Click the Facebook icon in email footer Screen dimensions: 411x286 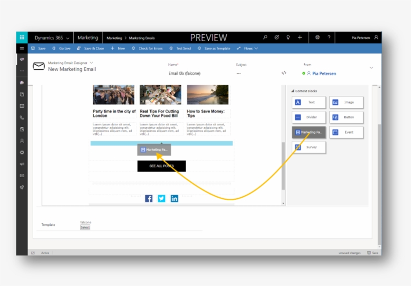(x=149, y=199)
